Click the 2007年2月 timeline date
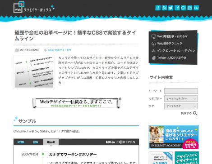This screenshot has height=164, width=212. coord(30,154)
